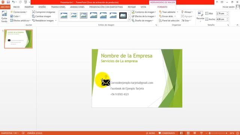
Task: Click Comprimir imágenes
Action: pyautogui.click(x=43, y=12)
